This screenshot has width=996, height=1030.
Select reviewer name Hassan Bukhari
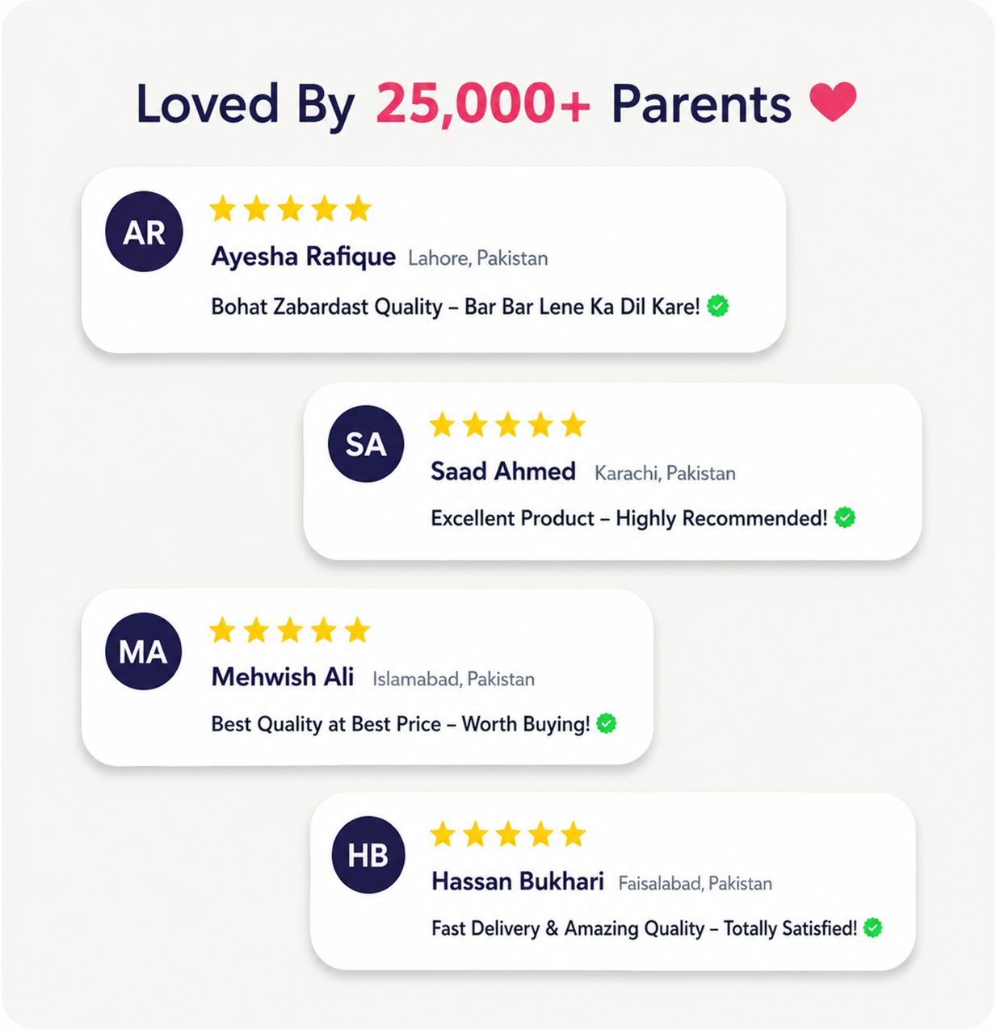click(x=518, y=881)
